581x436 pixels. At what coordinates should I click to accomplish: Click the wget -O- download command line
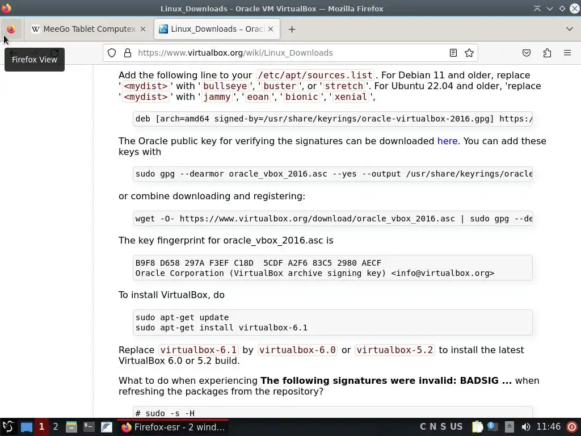pyautogui.click(x=332, y=219)
